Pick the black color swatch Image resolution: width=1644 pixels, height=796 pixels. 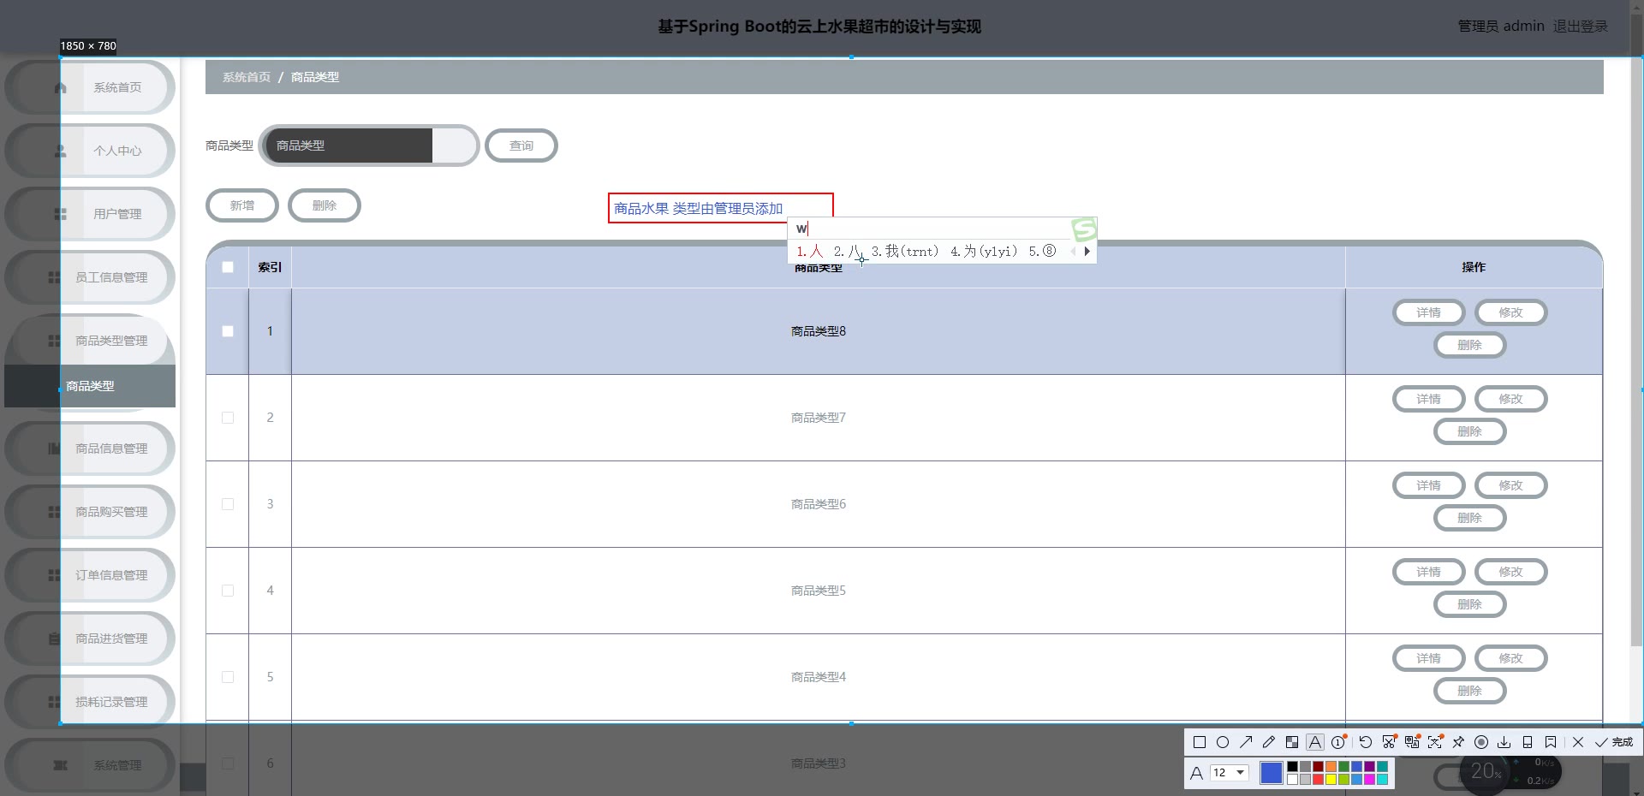[x=1292, y=767]
